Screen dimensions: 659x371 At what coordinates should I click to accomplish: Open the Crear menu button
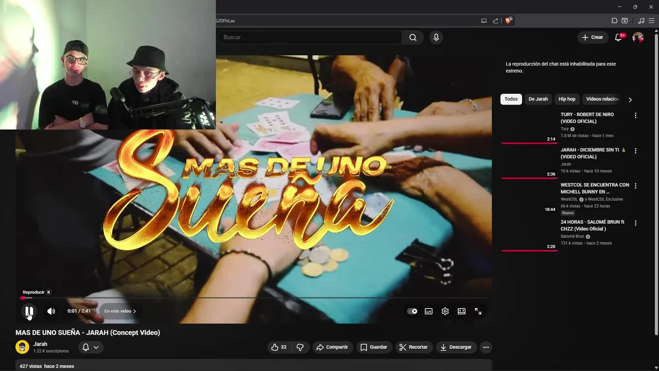pyautogui.click(x=592, y=37)
